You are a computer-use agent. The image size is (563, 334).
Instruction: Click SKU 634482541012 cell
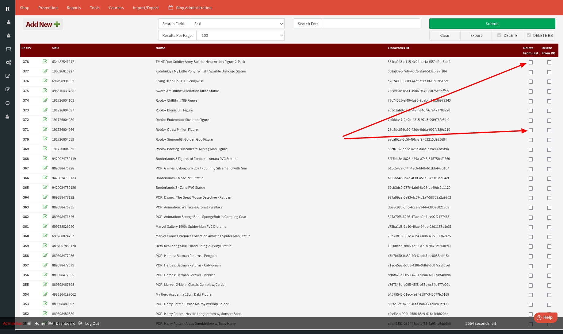(x=63, y=62)
